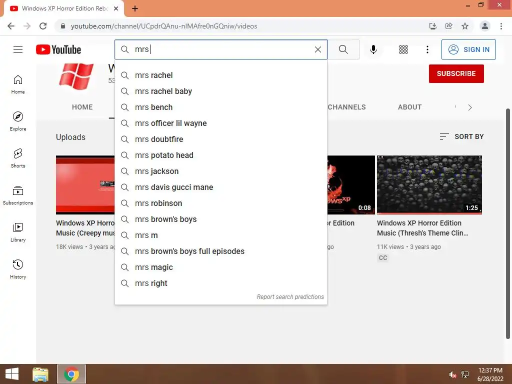
Task: Open the Chrome three-dot menu
Action: (501, 26)
